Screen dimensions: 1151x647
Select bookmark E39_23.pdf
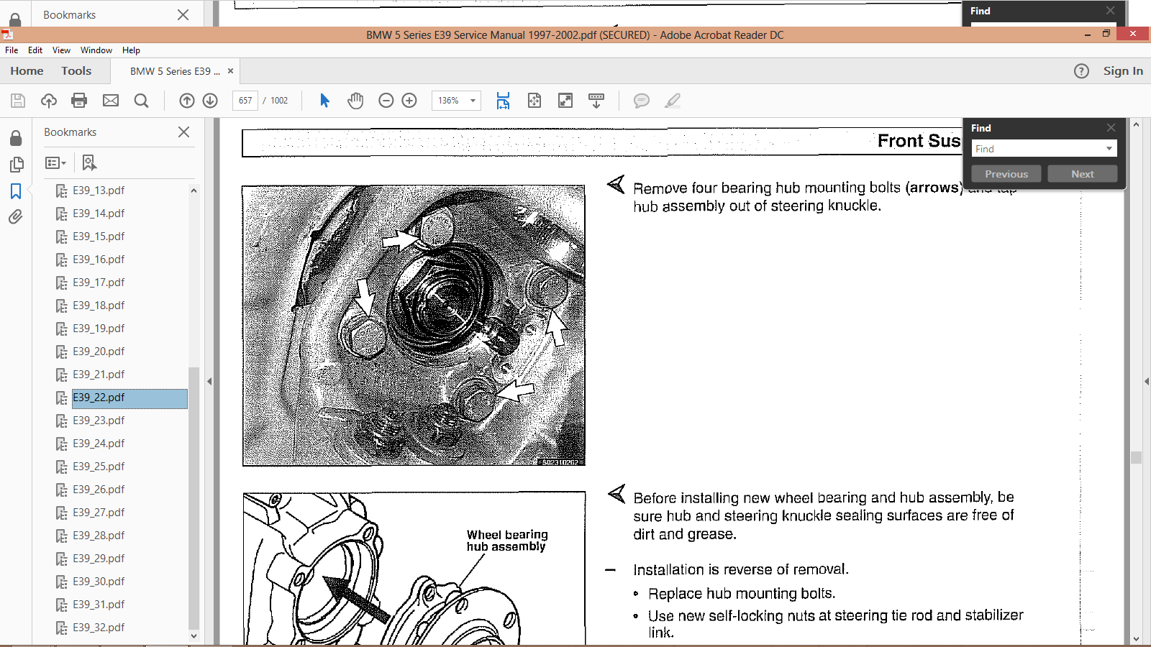(x=99, y=421)
